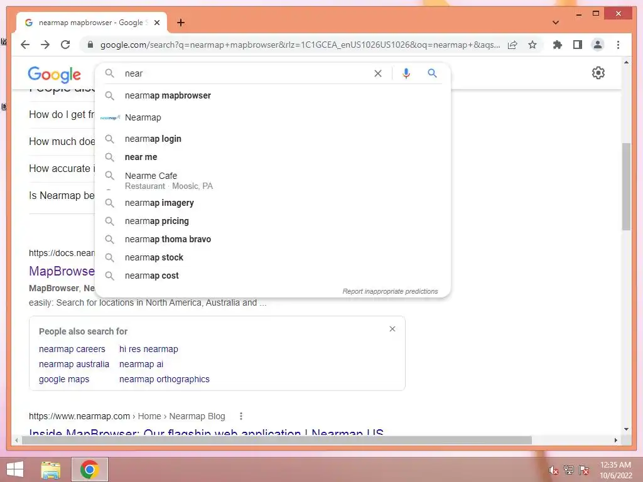Open the browser side panel
This screenshot has height=482, width=643.
[x=578, y=45]
